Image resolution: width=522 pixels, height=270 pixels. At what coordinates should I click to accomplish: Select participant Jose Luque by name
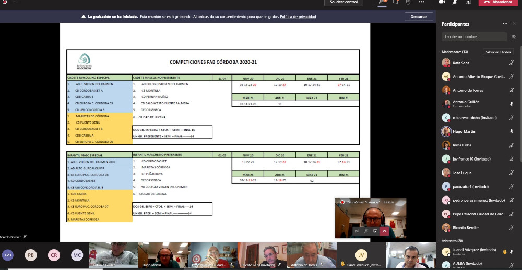tap(462, 173)
